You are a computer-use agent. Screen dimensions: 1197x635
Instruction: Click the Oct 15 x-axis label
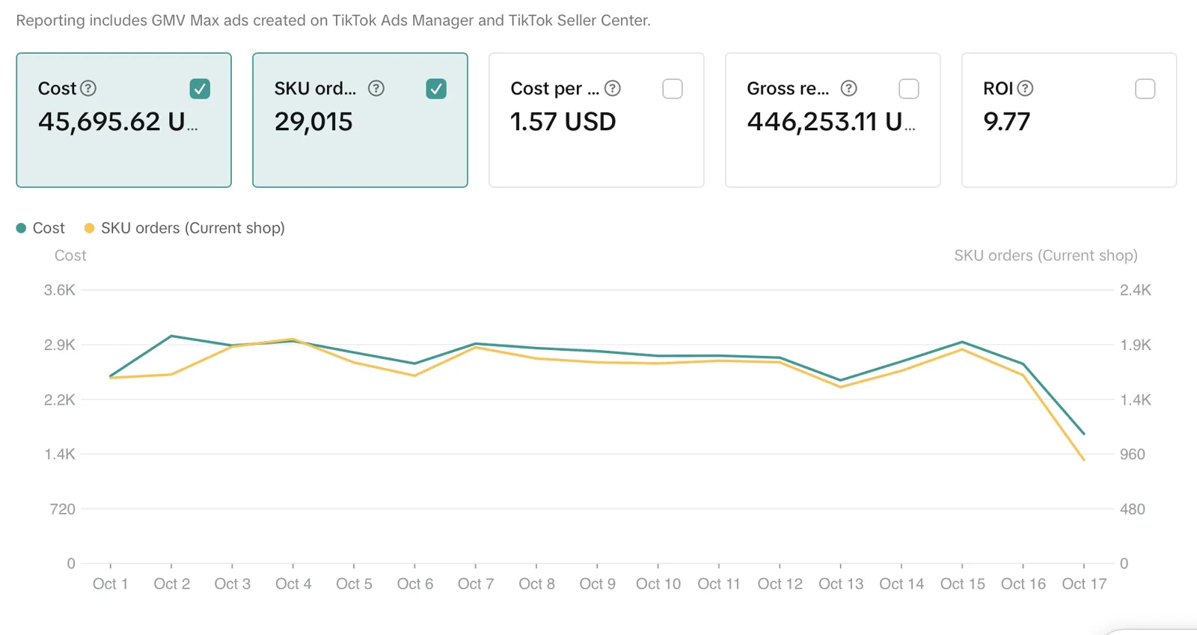pyautogui.click(x=963, y=584)
